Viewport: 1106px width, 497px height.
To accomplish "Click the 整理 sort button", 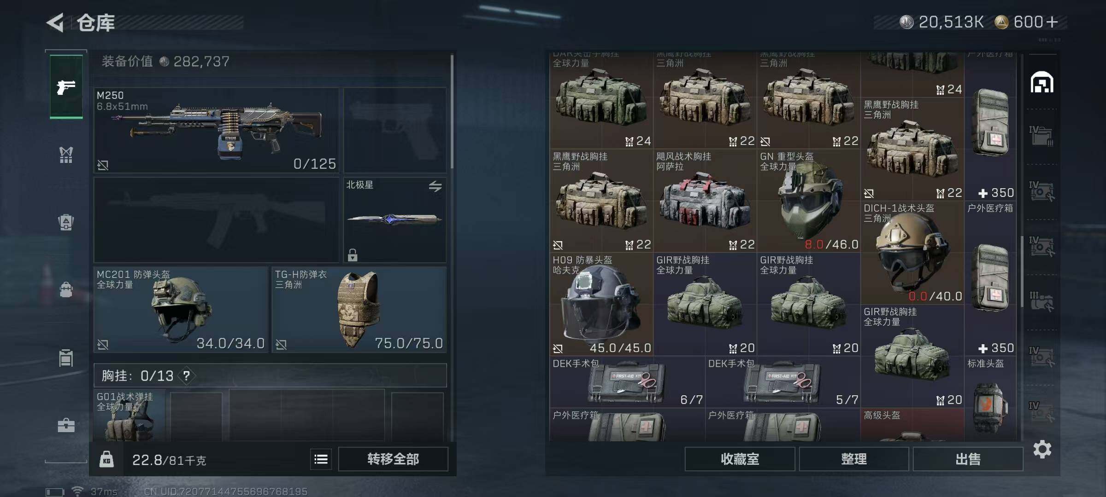I will [854, 459].
